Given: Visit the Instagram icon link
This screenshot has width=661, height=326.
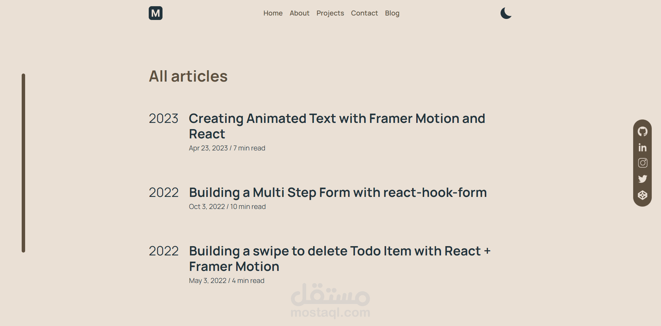Looking at the screenshot, I should tap(642, 163).
